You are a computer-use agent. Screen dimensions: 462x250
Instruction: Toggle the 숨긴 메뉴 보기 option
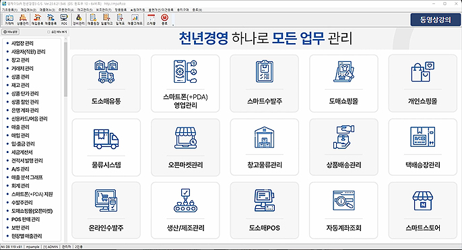pyautogui.click(x=57, y=32)
